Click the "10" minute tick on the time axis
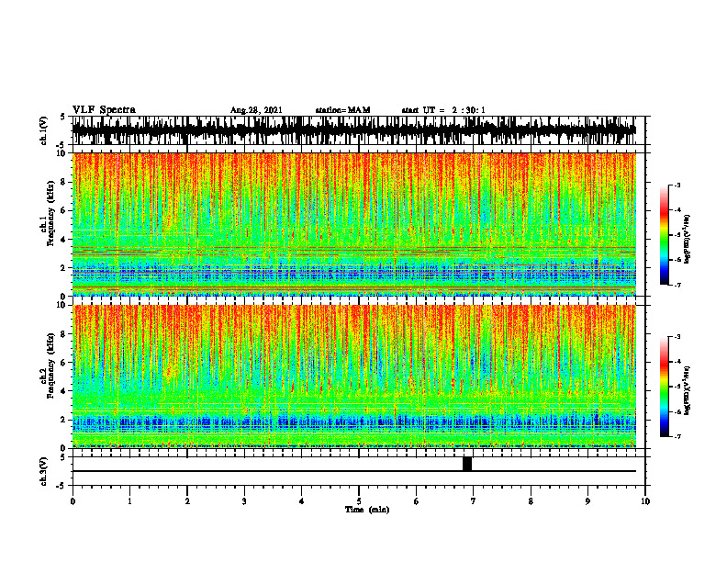Viewport: 727px width, 562px height. pyautogui.click(x=645, y=501)
